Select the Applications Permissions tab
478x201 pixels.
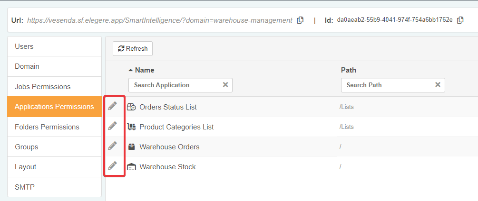(x=54, y=107)
